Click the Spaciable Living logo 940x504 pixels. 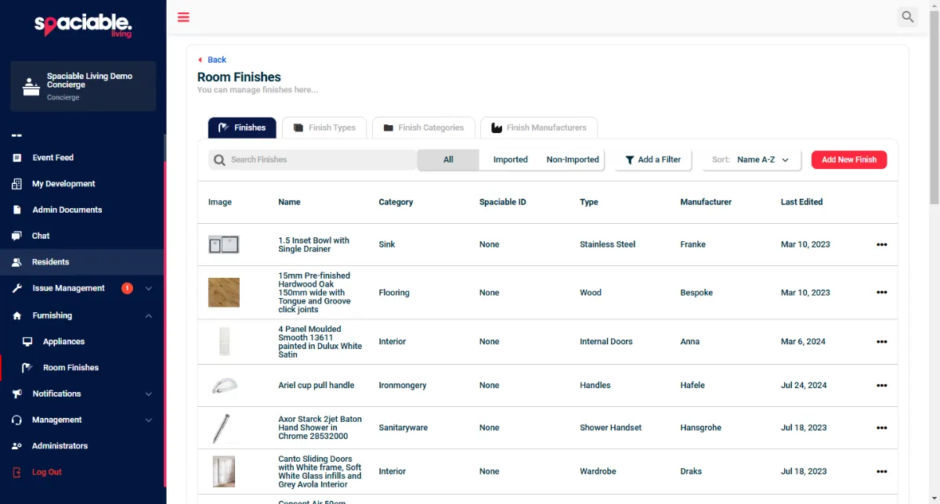pyautogui.click(x=83, y=25)
